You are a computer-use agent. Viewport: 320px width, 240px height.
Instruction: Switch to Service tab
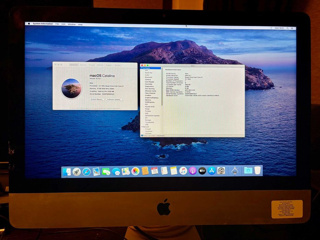tap(117, 65)
